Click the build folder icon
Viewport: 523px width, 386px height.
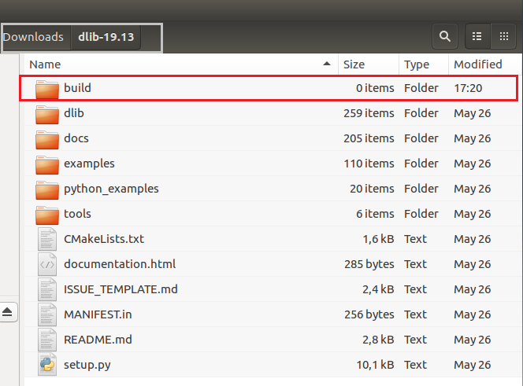(47, 88)
